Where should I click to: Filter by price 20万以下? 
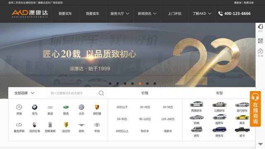(122, 107)
